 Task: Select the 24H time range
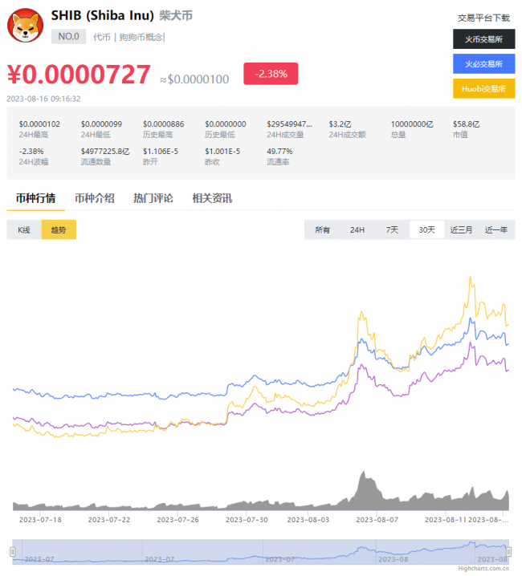pyautogui.click(x=357, y=230)
